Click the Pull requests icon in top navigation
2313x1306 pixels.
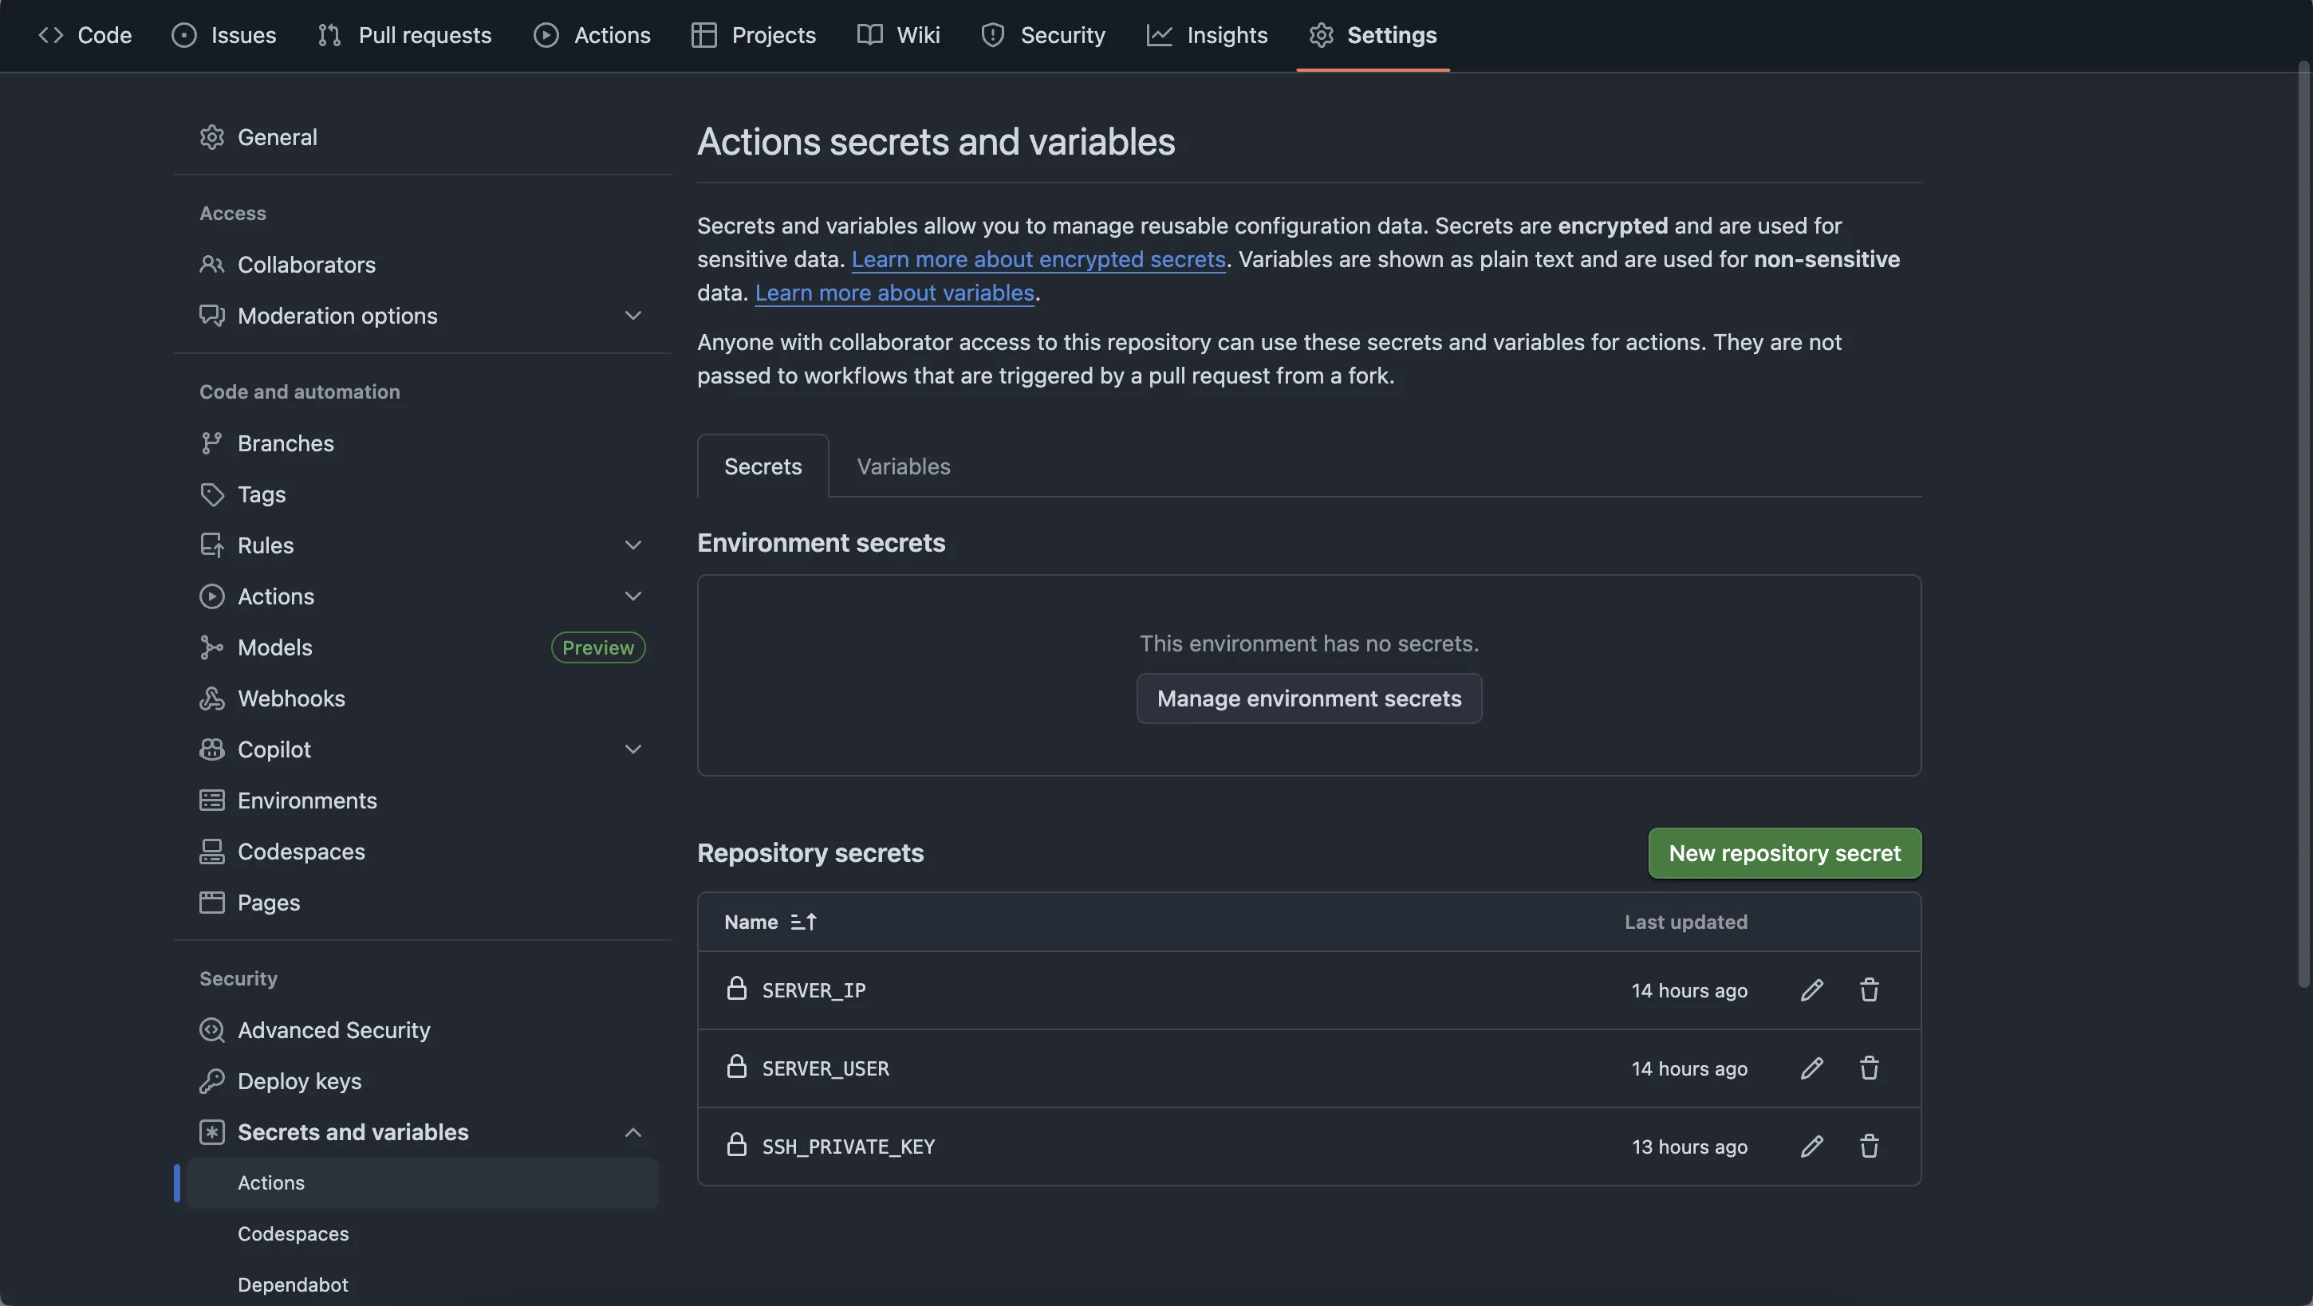pos(329,35)
